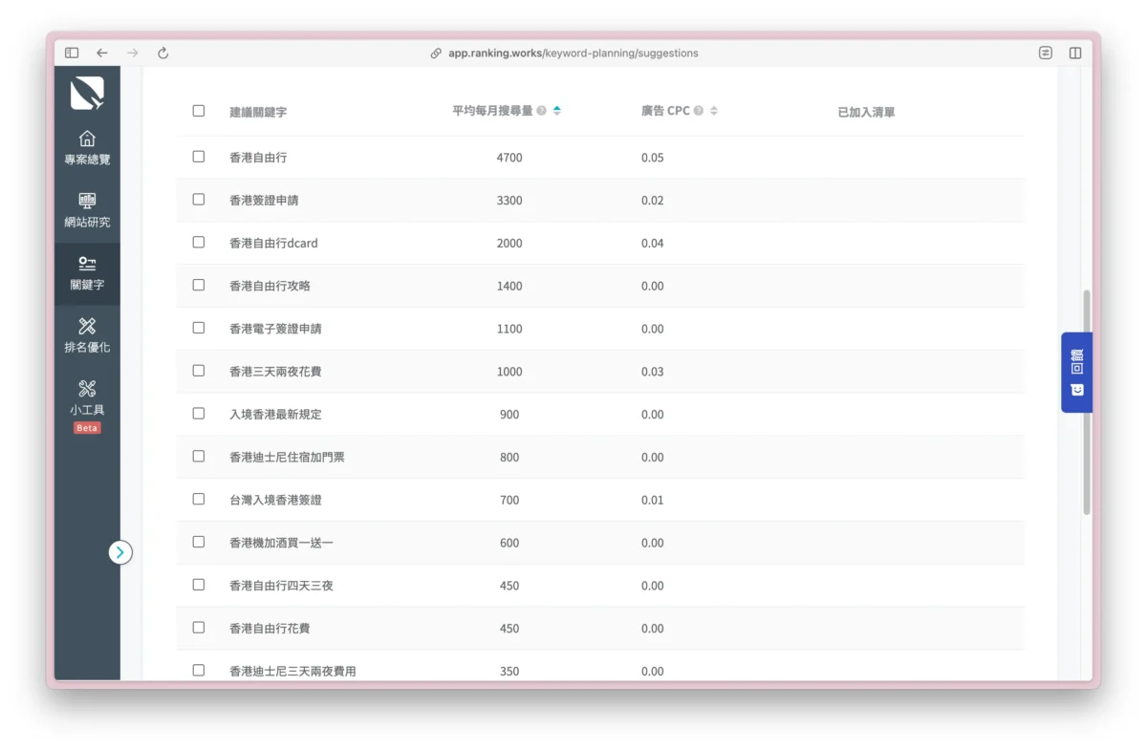Check the box for 香港自由行dcard

coord(199,243)
